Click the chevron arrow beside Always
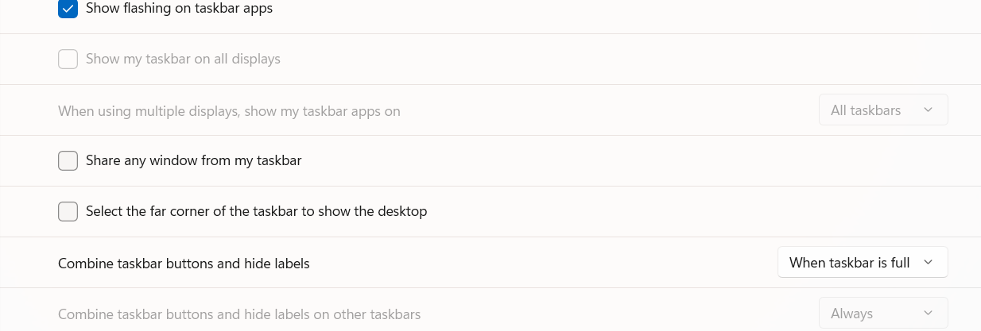Screen dimensions: 981x331 tap(928, 314)
